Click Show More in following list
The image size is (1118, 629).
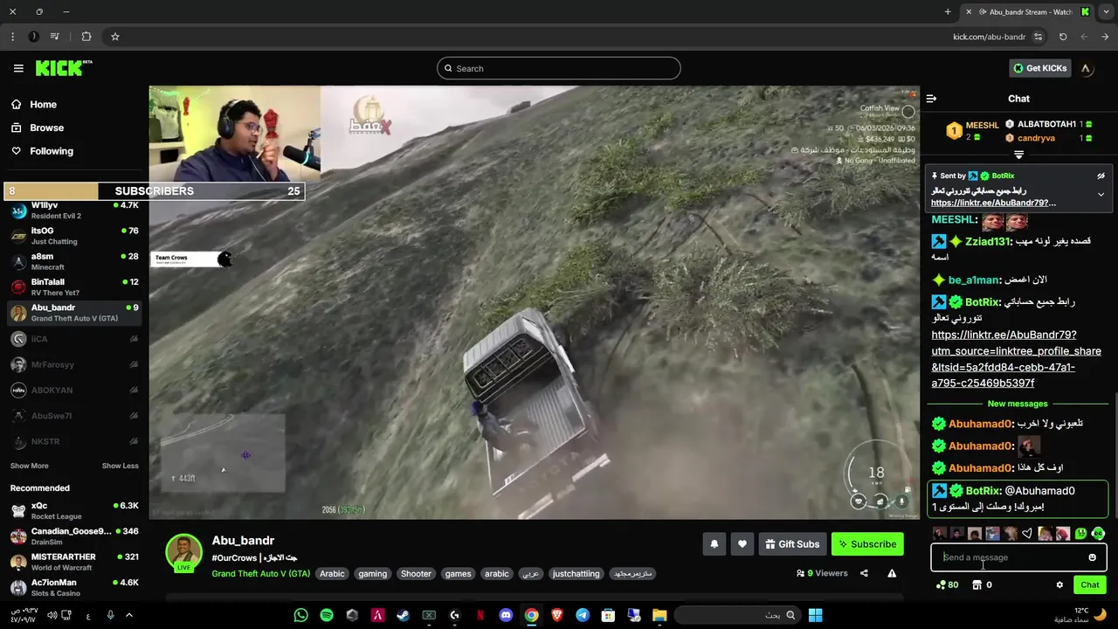click(x=30, y=466)
